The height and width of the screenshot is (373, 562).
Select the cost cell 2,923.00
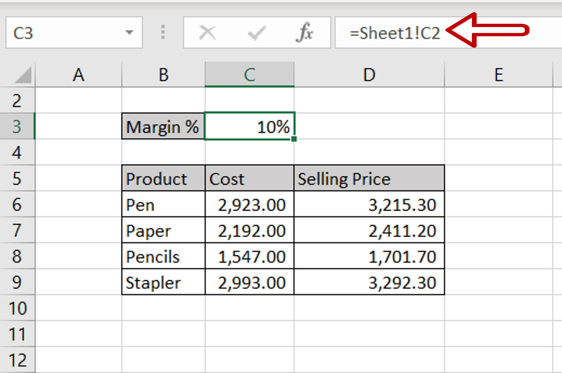pyautogui.click(x=249, y=204)
